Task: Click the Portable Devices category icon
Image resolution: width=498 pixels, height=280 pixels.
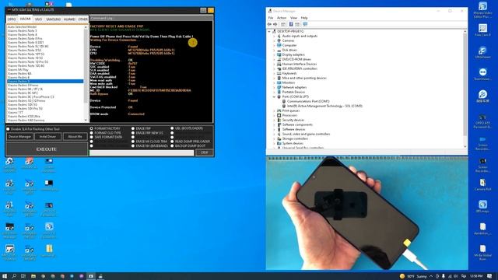Action: [x=279, y=92]
